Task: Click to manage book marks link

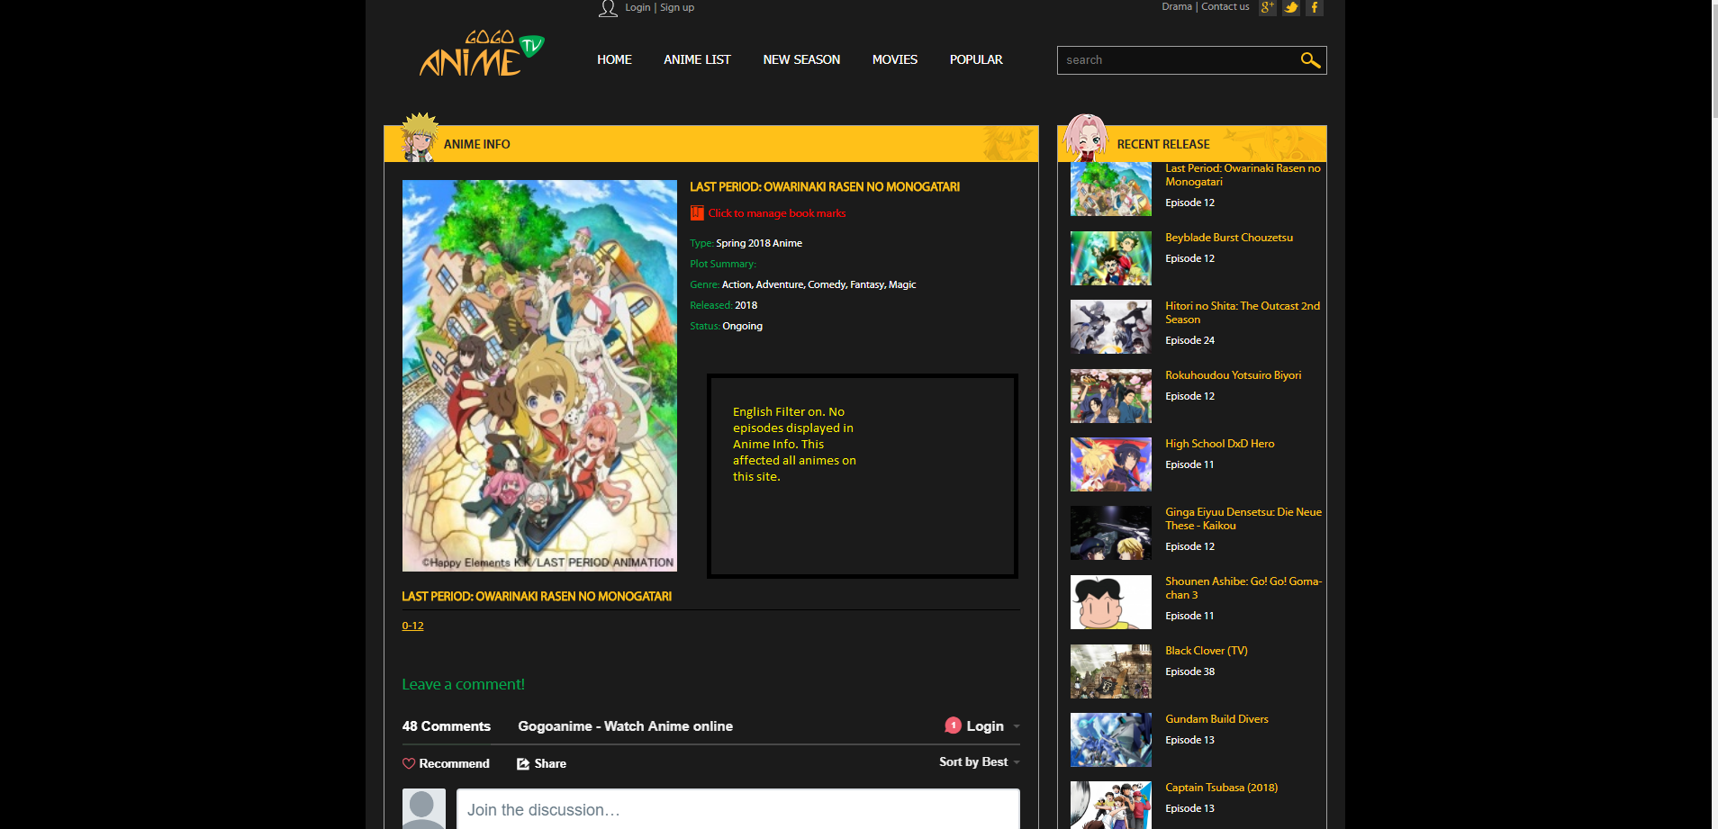Action: click(x=777, y=213)
